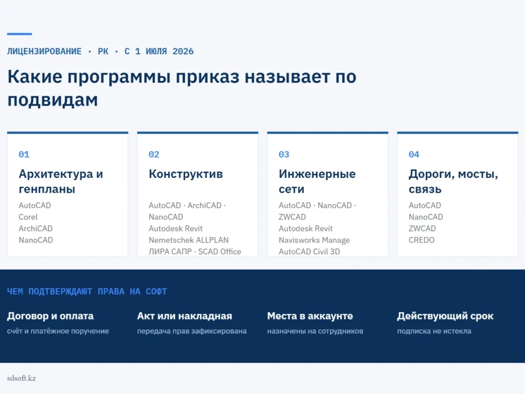
Task: Click 'ArchiCAD' in the Архитектура и генпланы card
Action: coord(36,229)
